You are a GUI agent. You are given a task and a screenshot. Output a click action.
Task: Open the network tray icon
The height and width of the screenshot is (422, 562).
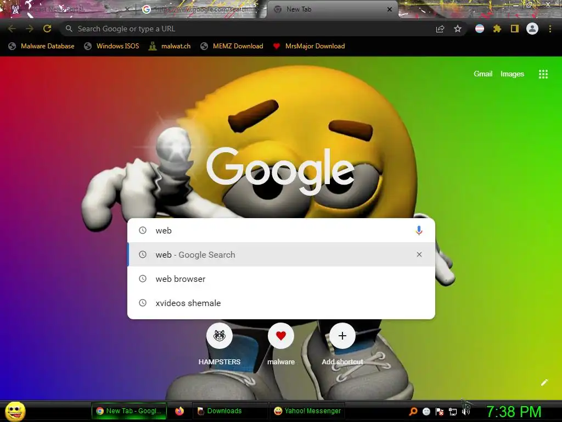[453, 412]
